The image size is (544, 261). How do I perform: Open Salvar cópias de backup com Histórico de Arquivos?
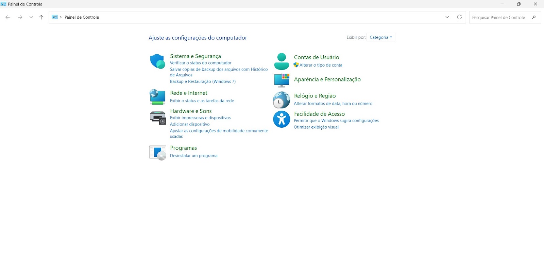(219, 72)
